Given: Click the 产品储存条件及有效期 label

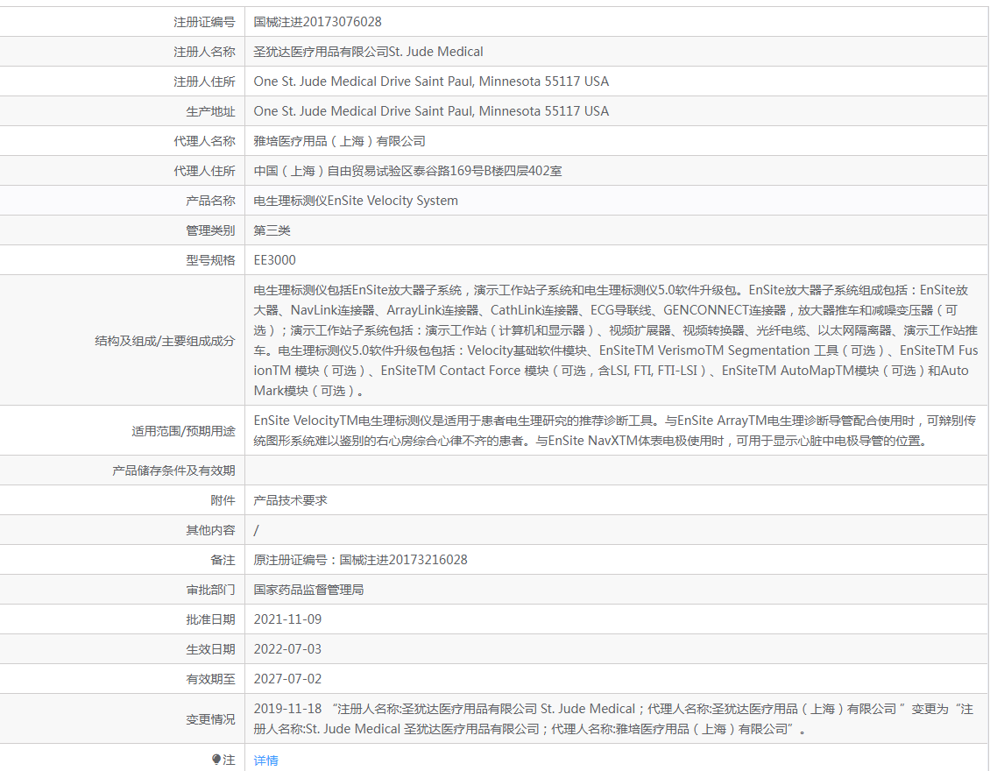Looking at the screenshot, I should (173, 470).
